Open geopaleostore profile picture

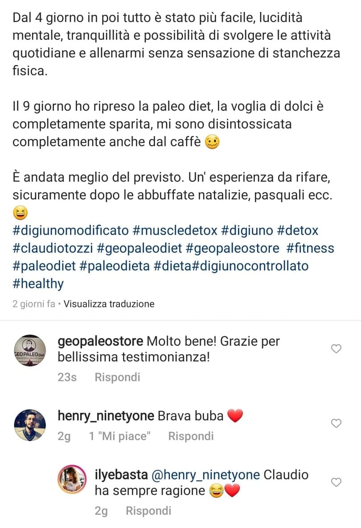click(29, 350)
